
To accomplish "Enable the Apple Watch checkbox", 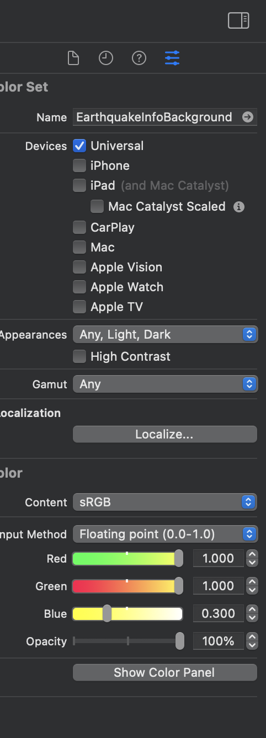I will click(80, 287).
